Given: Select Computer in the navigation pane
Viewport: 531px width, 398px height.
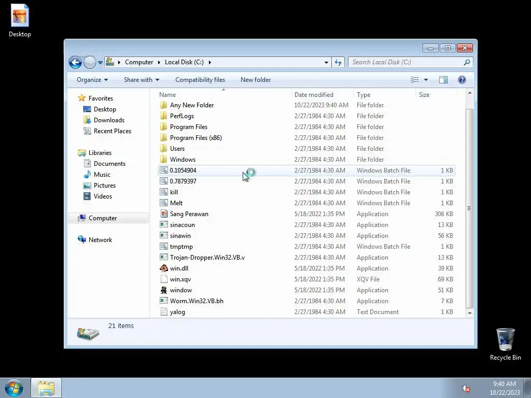Looking at the screenshot, I should (103, 218).
